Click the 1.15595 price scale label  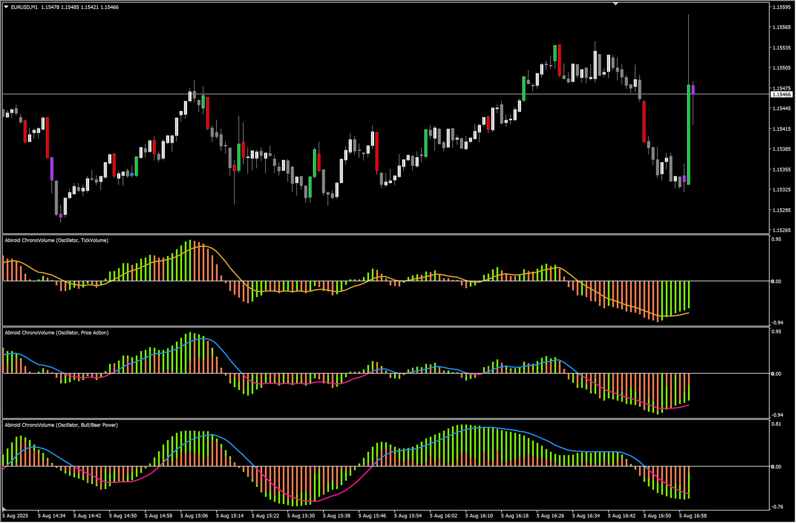781,7
